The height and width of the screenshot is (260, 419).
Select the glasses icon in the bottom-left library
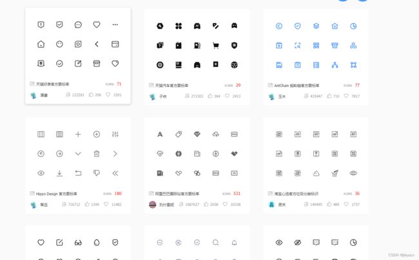(x=78, y=243)
